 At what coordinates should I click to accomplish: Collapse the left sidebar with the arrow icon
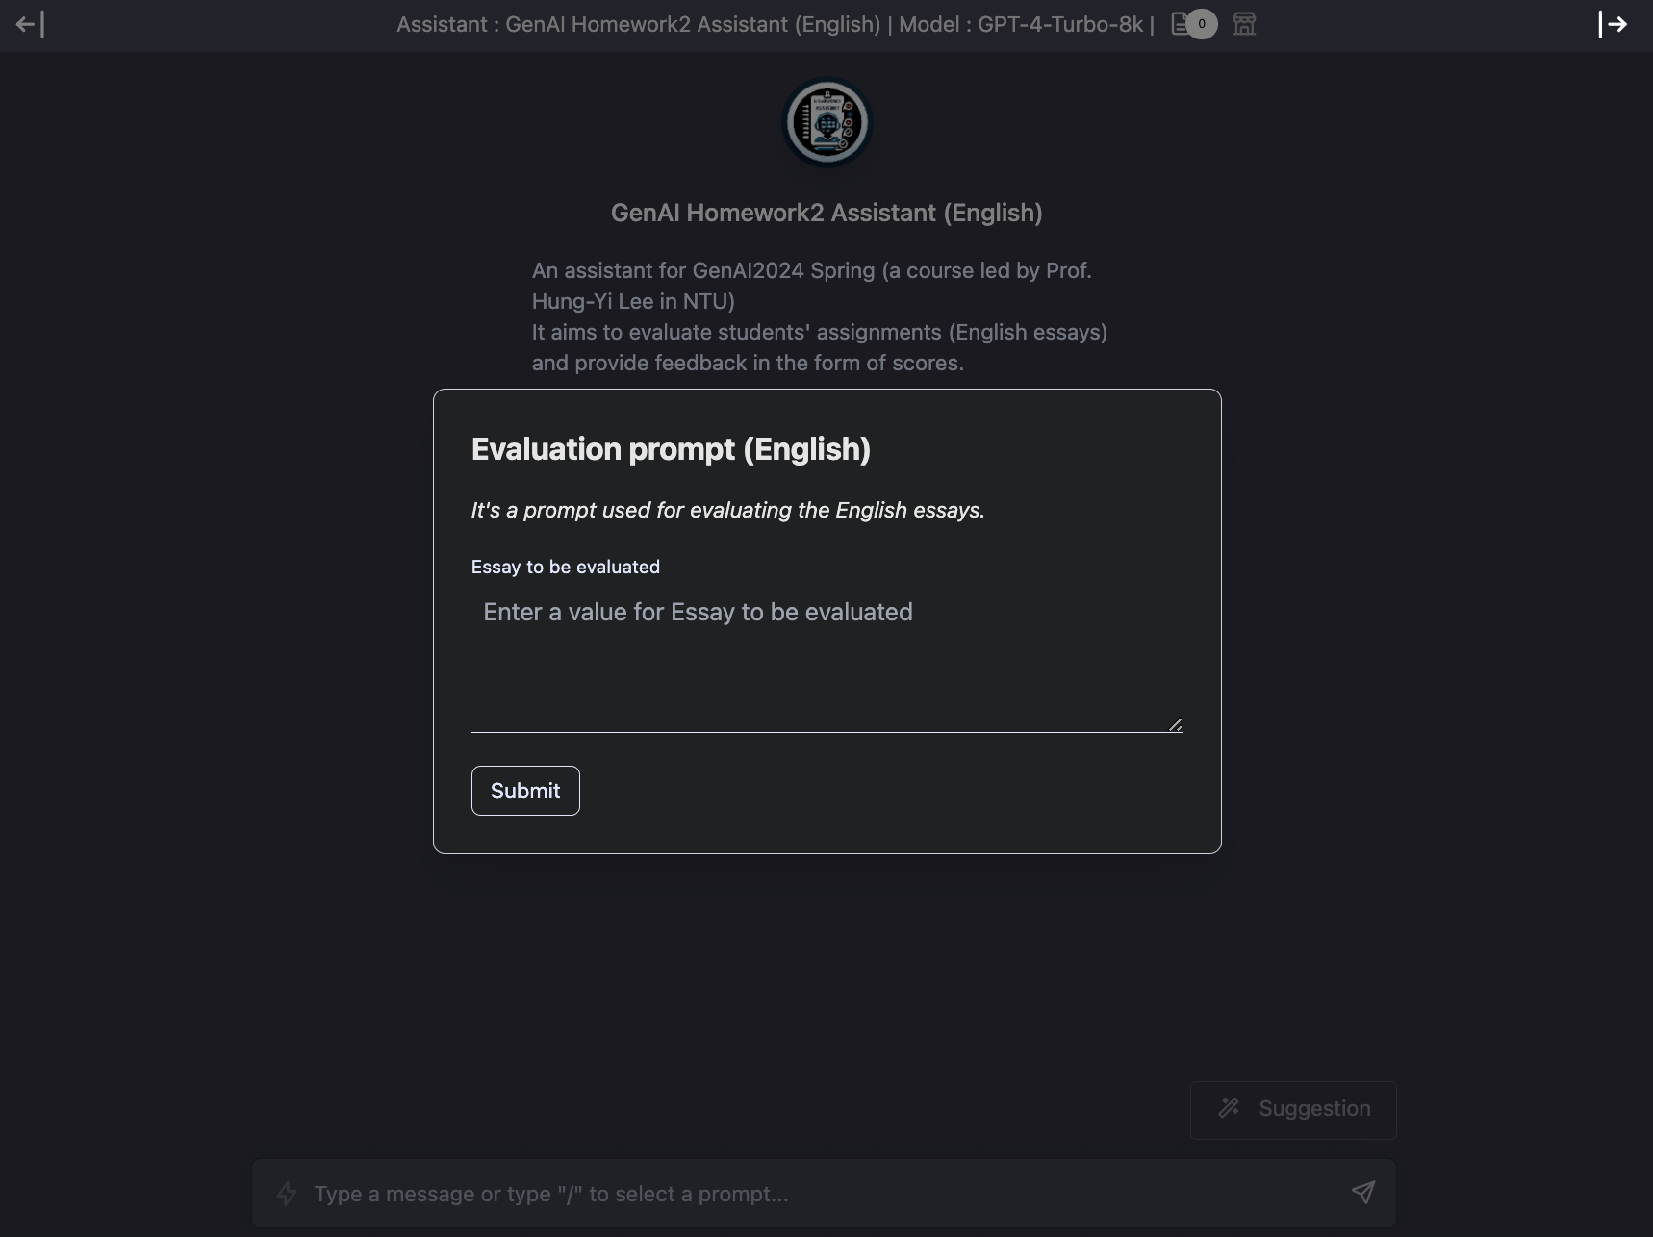[30, 24]
